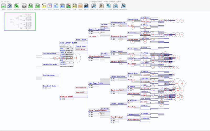
Task: Click the Bunches toolbar icon
Action: [x=108, y=6]
